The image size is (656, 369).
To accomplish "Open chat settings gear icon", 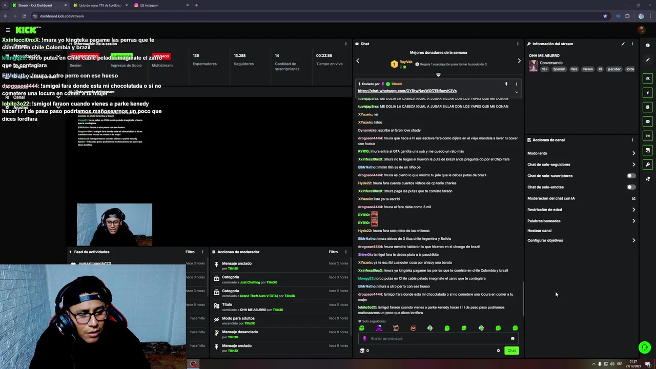I will click(498, 351).
